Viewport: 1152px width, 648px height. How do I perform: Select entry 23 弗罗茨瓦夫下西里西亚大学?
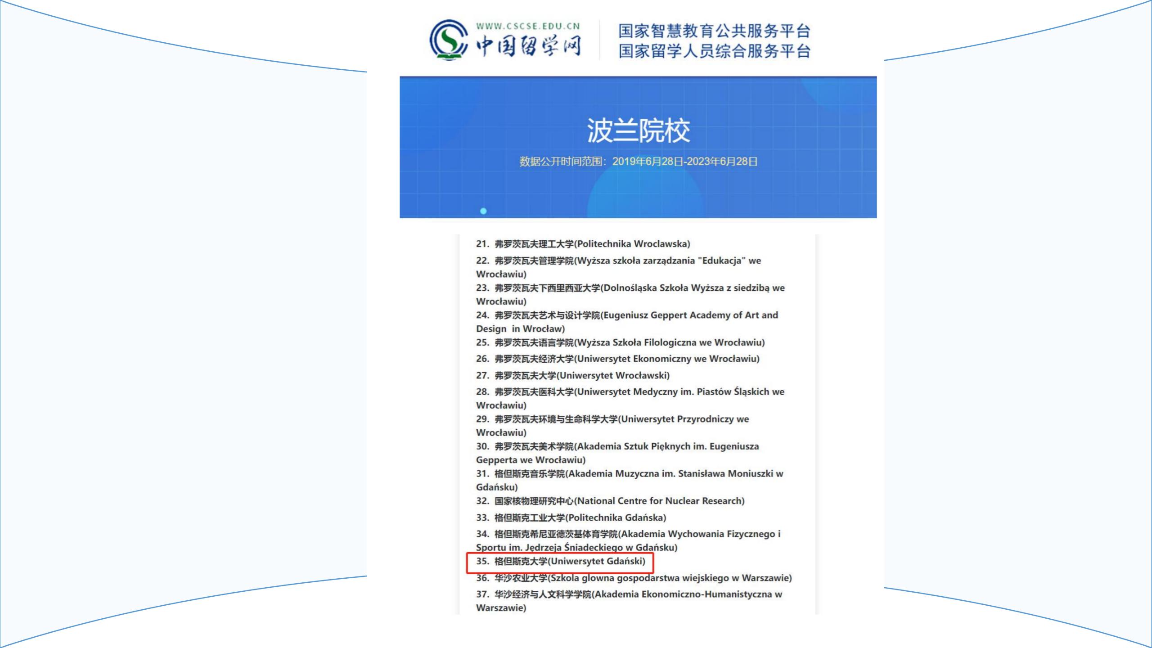(630, 294)
